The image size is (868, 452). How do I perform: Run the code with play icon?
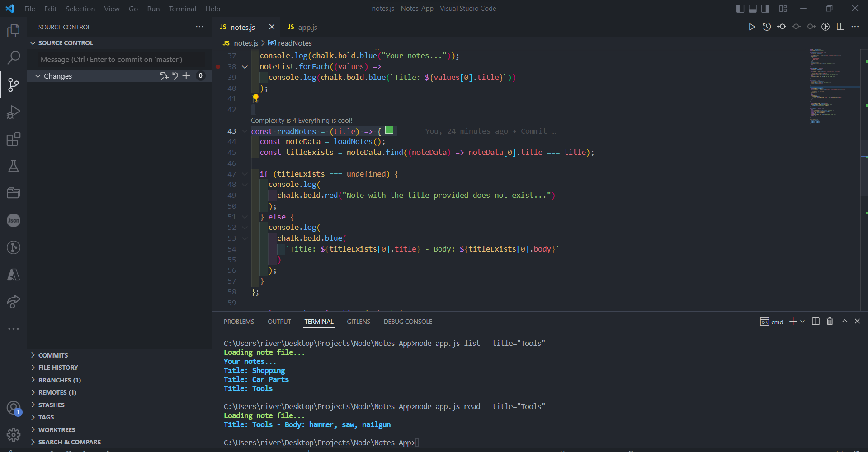pyautogui.click(x=751, y=27)
